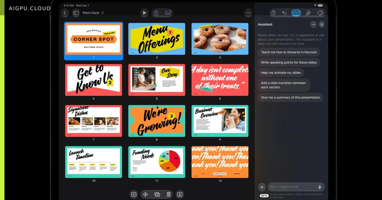This screenshot has height=200, width=382.
Task: Select the red quote slide 6
Action: click(x=220, y=80)
